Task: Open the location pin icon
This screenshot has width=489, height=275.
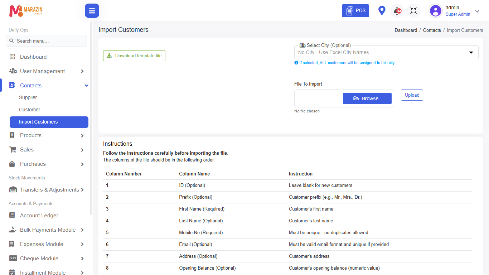Action: click(382, 10)
